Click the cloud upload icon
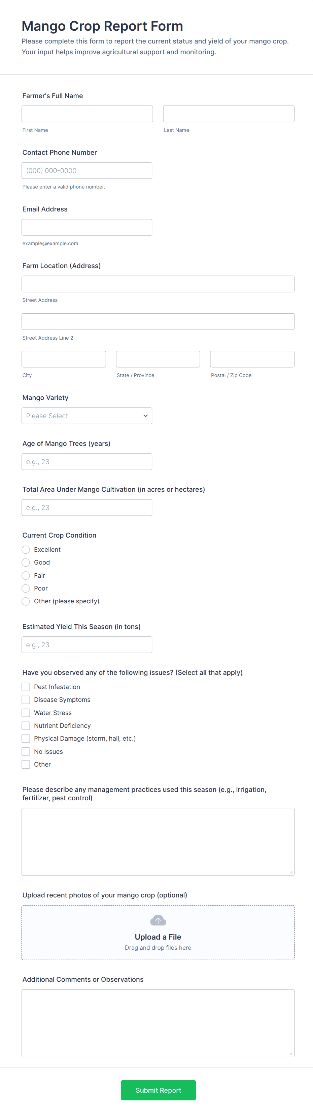Viewport: 313px width, 1117px height. (x=158, y=920)
